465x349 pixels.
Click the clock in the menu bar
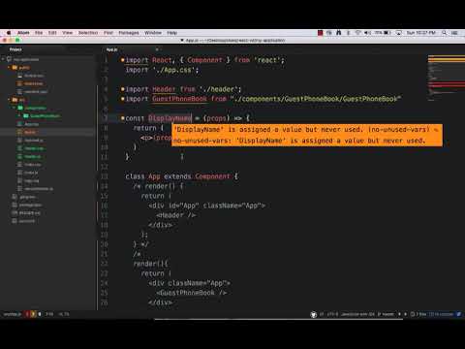pos(420,33)
